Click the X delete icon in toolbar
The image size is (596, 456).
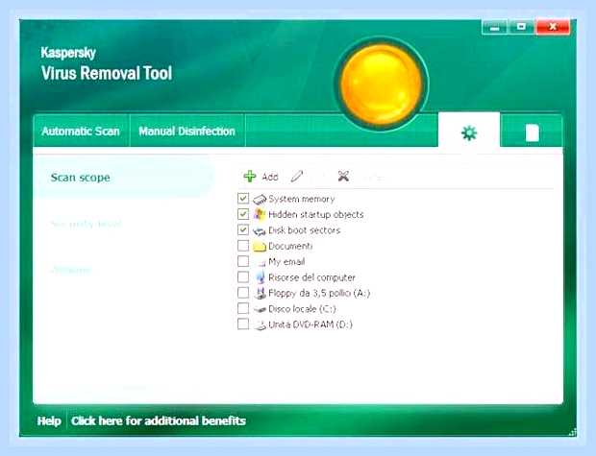pos(343,176)
